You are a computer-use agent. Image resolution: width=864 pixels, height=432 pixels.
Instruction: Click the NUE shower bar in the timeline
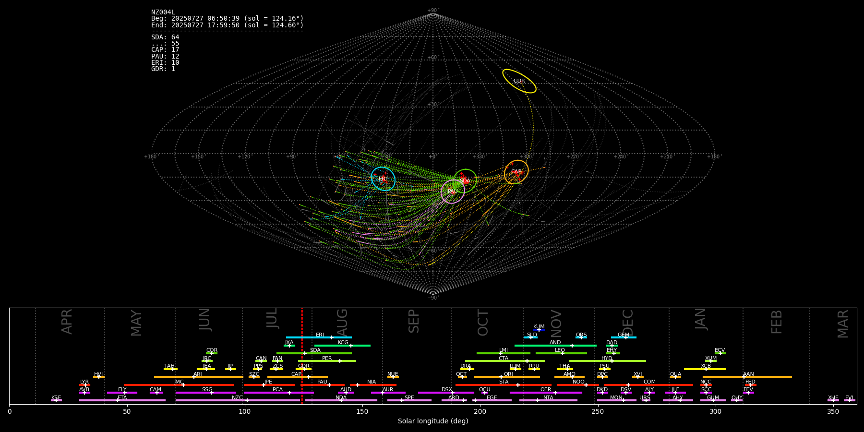coord(393,377)
